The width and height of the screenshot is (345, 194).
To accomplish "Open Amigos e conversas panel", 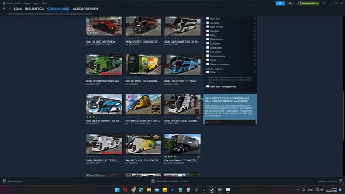I will click(x=330, y=181).
